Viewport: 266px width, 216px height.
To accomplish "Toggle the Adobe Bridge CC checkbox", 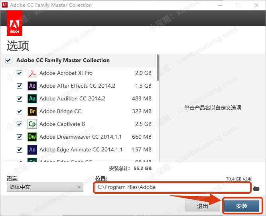I will click(x=20, y=112).
